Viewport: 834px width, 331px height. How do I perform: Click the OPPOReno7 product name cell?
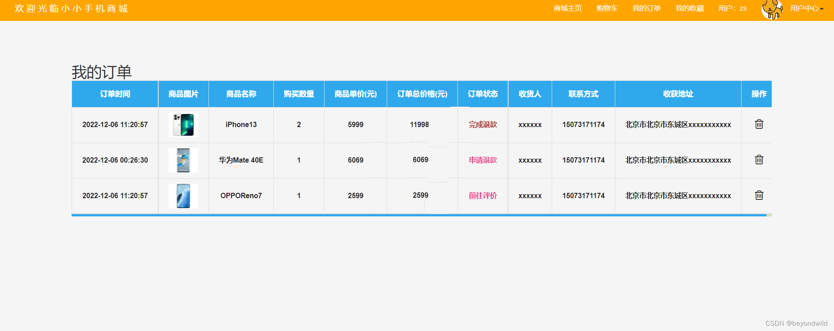pyautogui.click(x=241, y=196)
